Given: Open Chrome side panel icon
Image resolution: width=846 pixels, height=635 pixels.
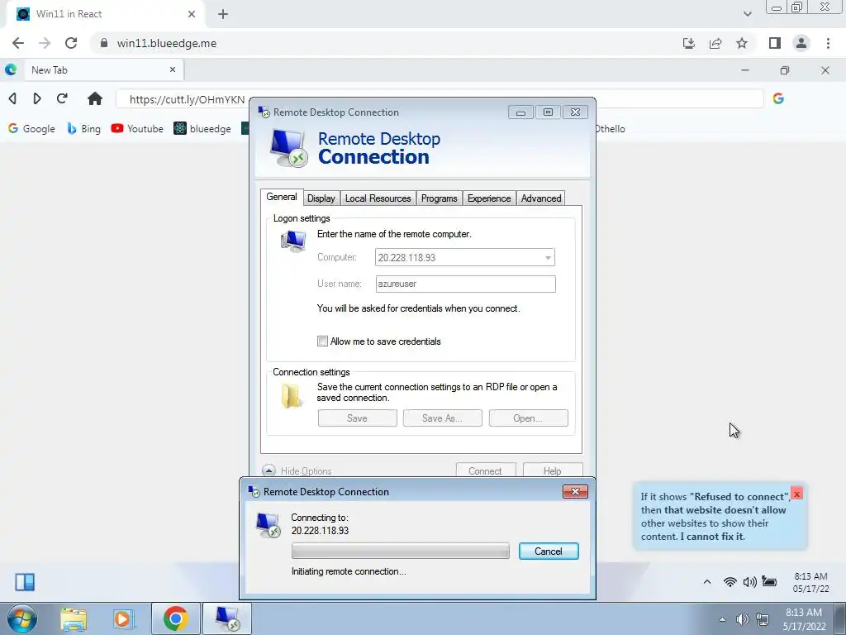Looking at the screenshot, I should pos(775,43).
